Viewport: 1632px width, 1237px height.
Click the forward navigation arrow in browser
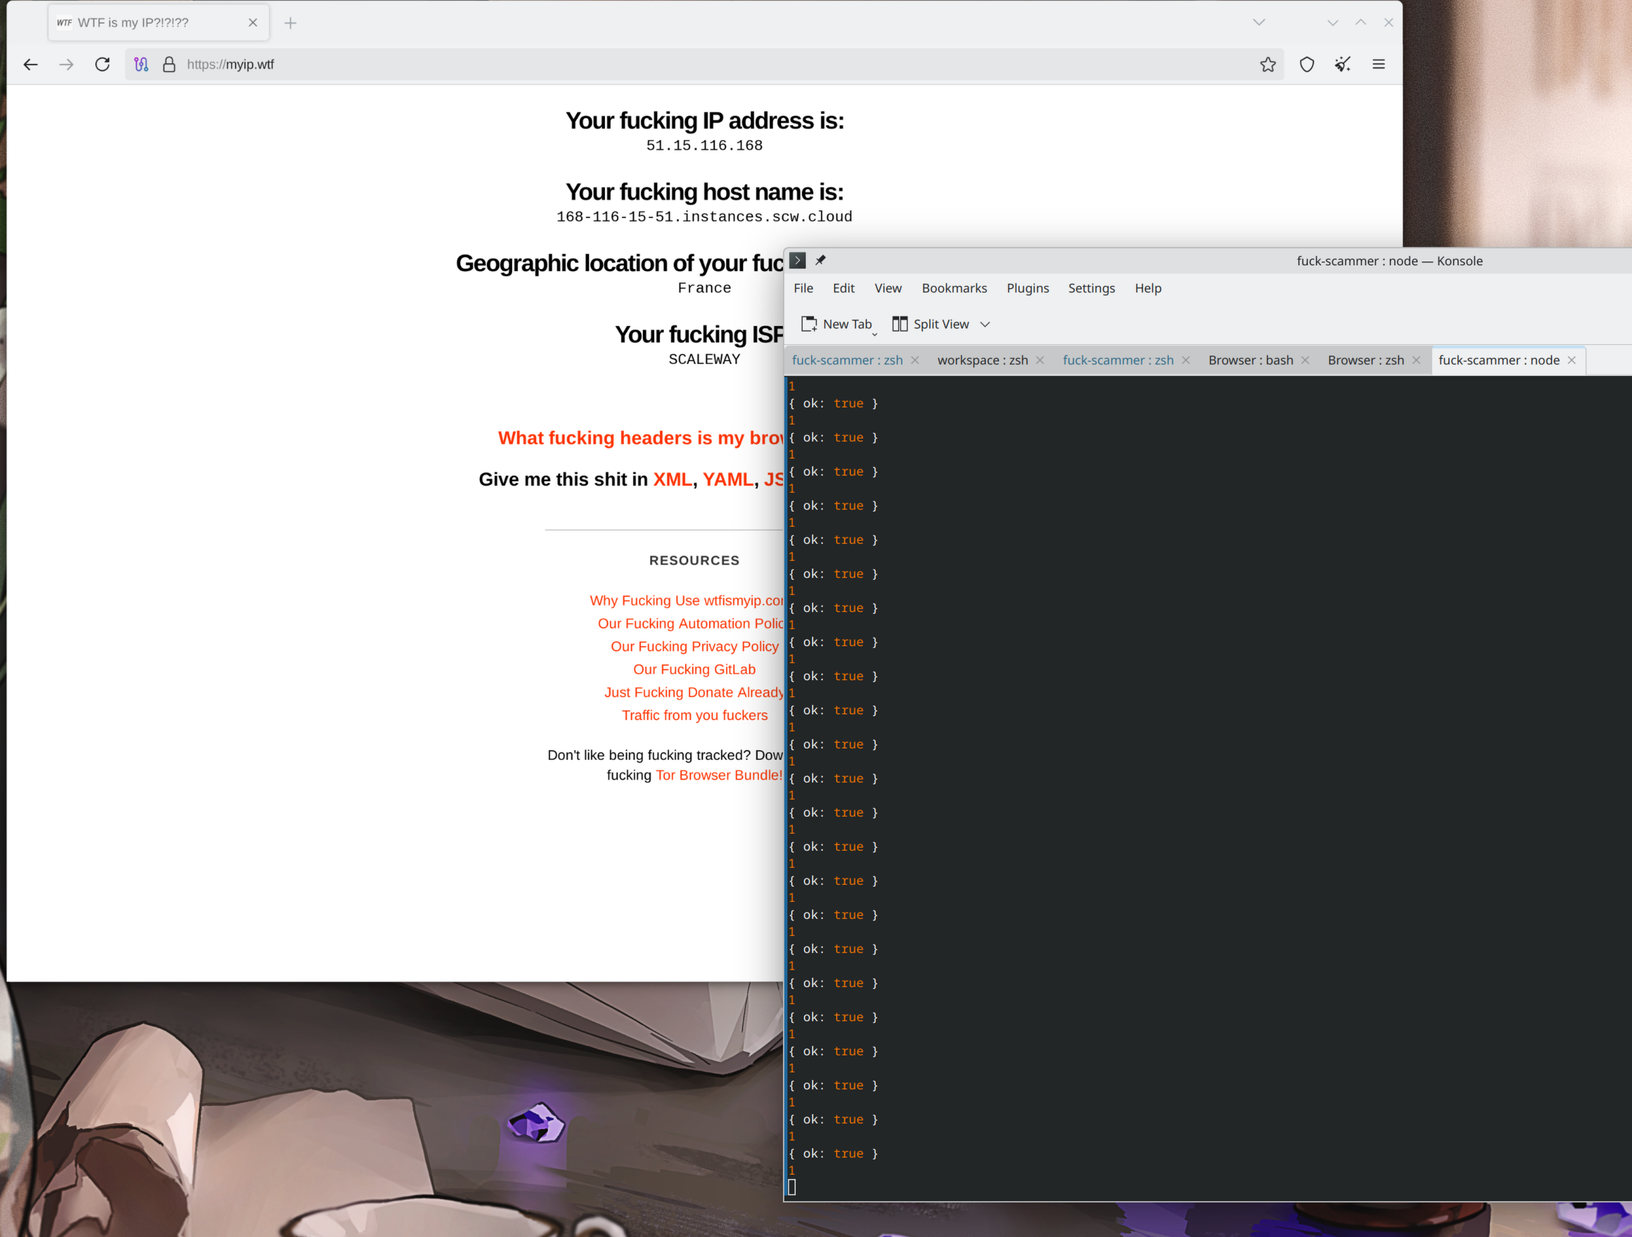(x=66, y=64)
